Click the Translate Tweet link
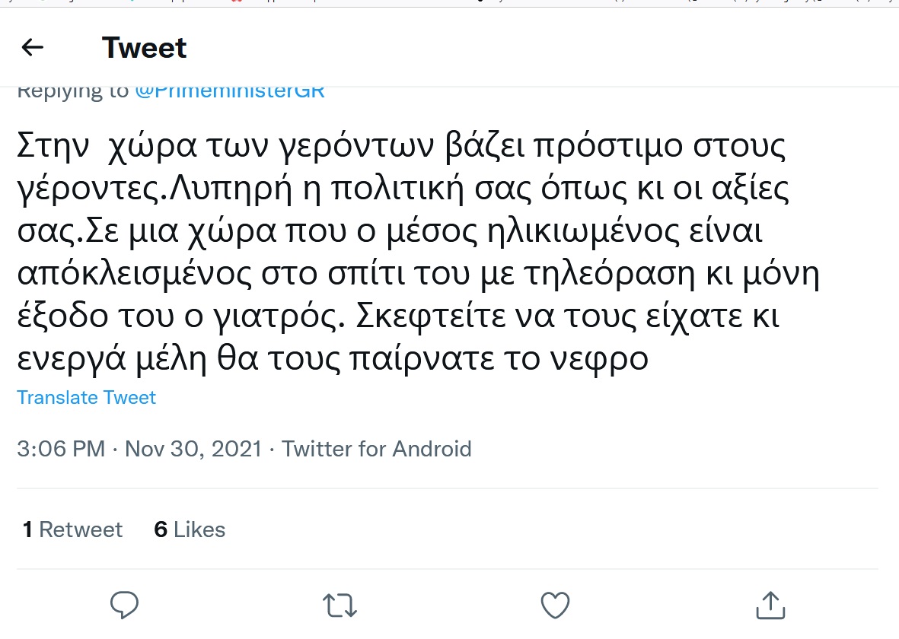899x639 pixels. (86, 398)
